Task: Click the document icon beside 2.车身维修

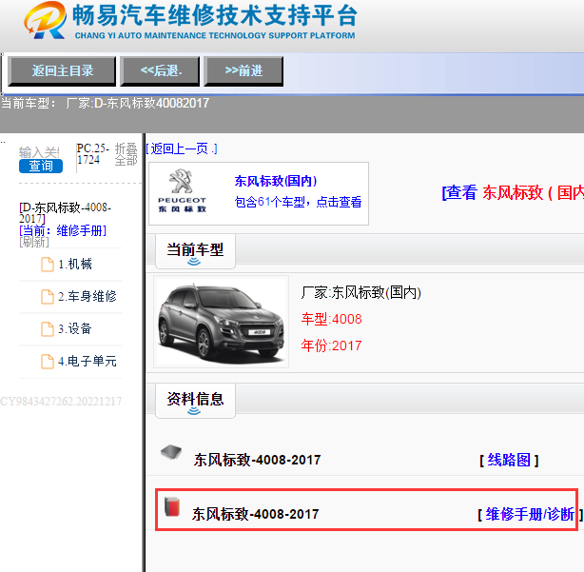Action: [x=48, y=297]
